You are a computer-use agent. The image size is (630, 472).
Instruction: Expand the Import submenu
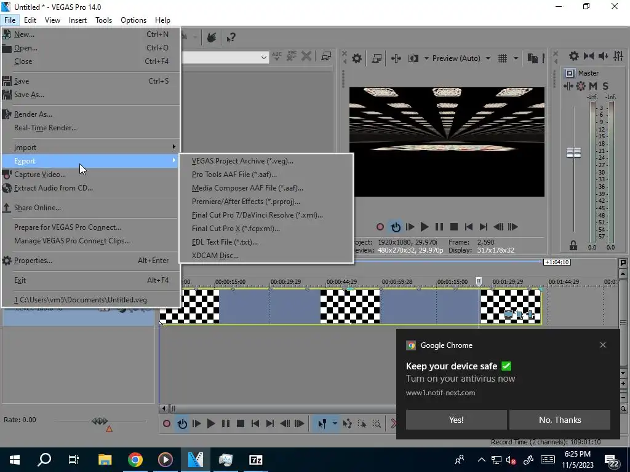(x=90, y=147)
